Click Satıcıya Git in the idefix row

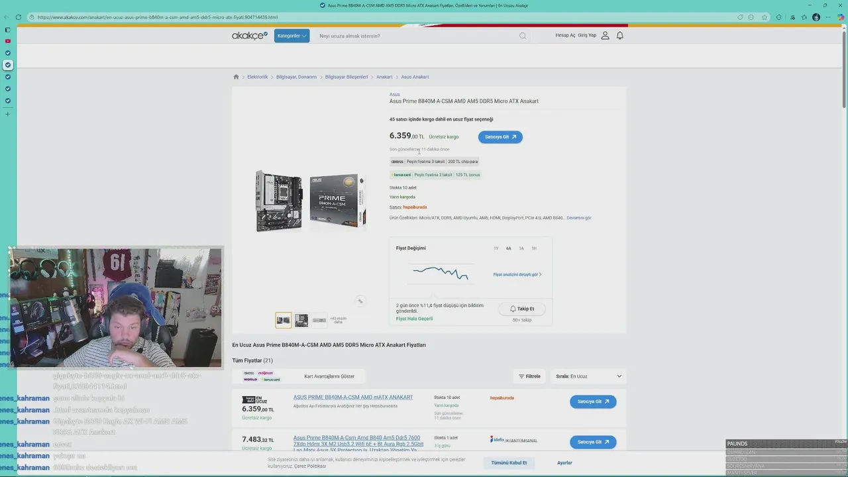click(593, 442)
